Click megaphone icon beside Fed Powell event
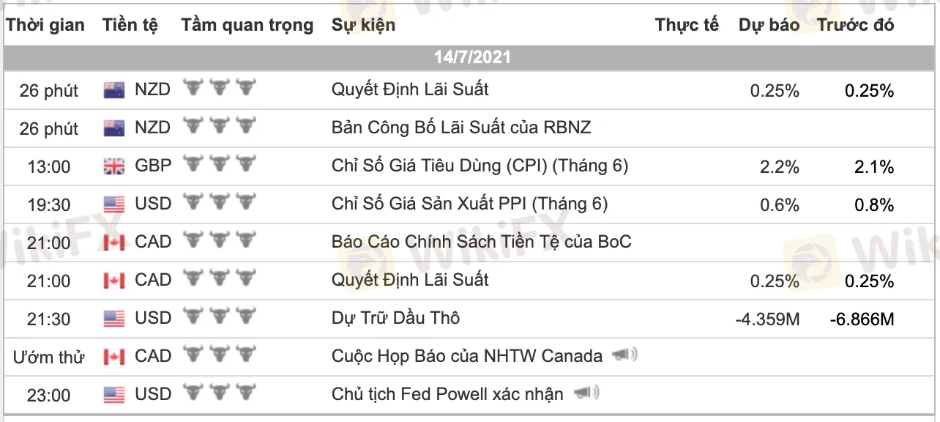The image size is (940, 422). click(x=586, y=394)
